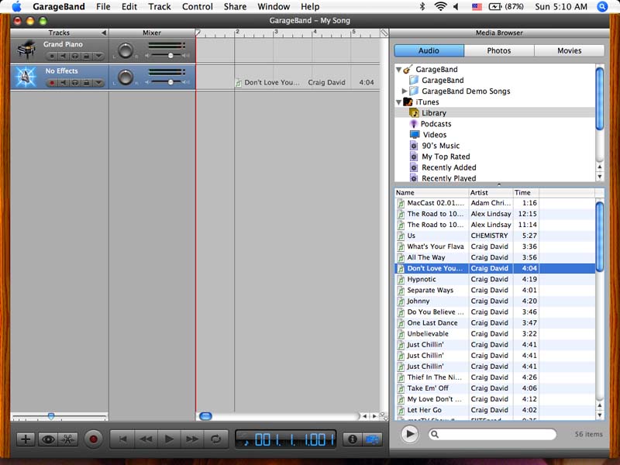620x465 pixels.
Task: Select Podcasts in source list
Action: coord(436,124)
